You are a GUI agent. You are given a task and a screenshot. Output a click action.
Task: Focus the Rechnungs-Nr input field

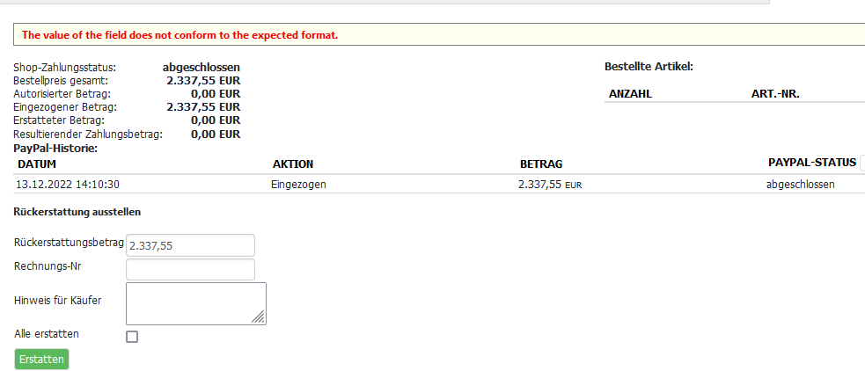click(191, 269)
